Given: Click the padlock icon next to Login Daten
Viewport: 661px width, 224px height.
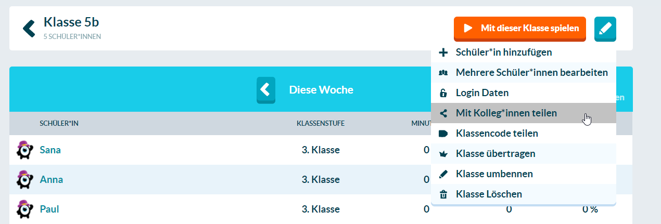Looking at the screenshot, I should (443, 93).
